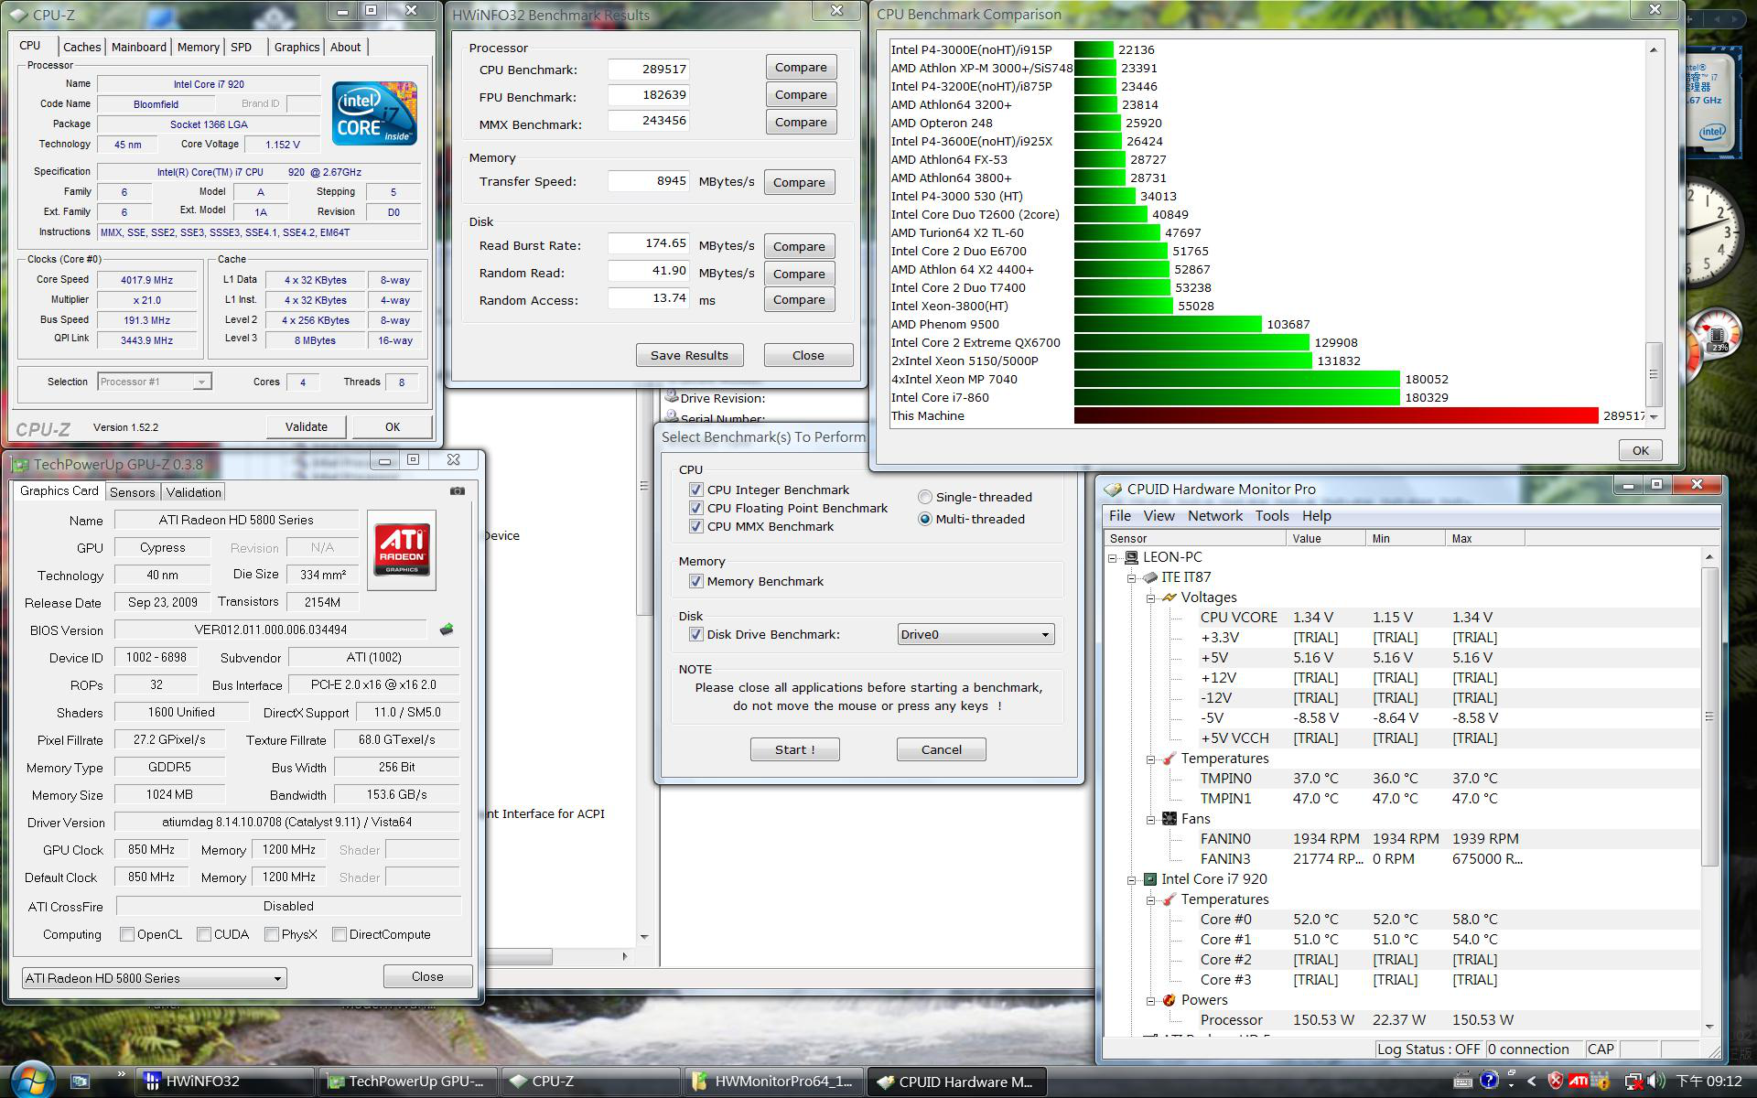The height and width of the screenshot is (1098, 1757).
Task: Click Cancel in Select Benchmark dialog
Action: coord(941,749)
